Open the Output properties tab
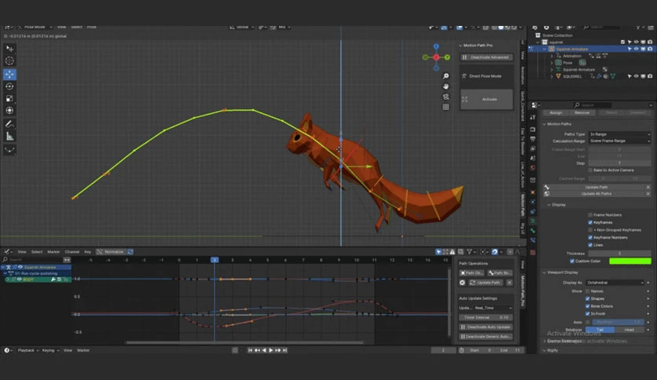Screen dimensions: 657x380 (533, 139)
